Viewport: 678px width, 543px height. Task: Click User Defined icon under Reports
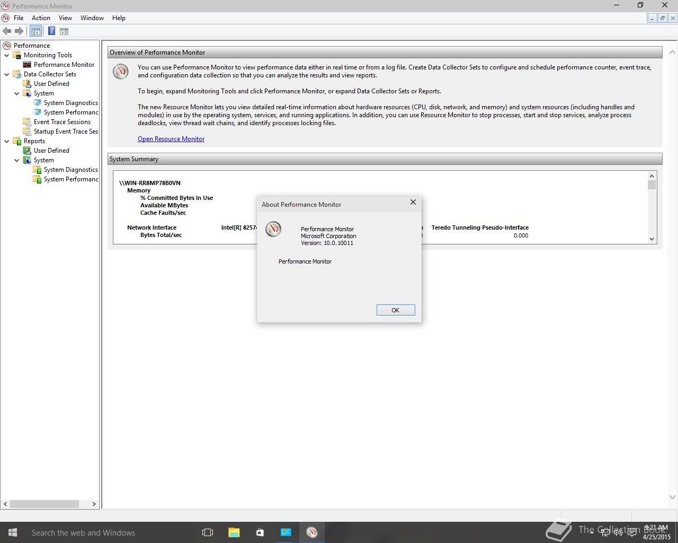tap(27, 151)
